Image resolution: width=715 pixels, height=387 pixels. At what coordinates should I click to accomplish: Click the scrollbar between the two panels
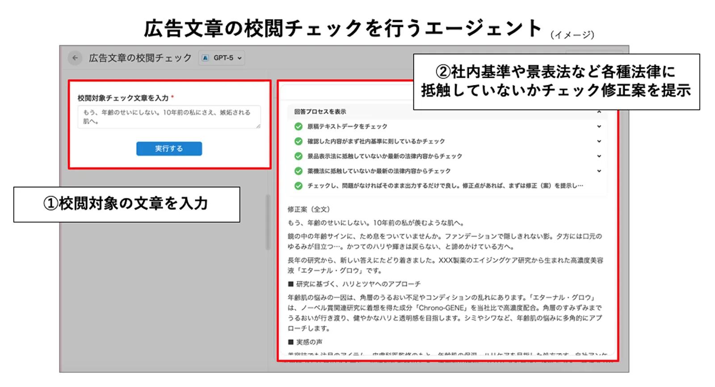[268, 222]
